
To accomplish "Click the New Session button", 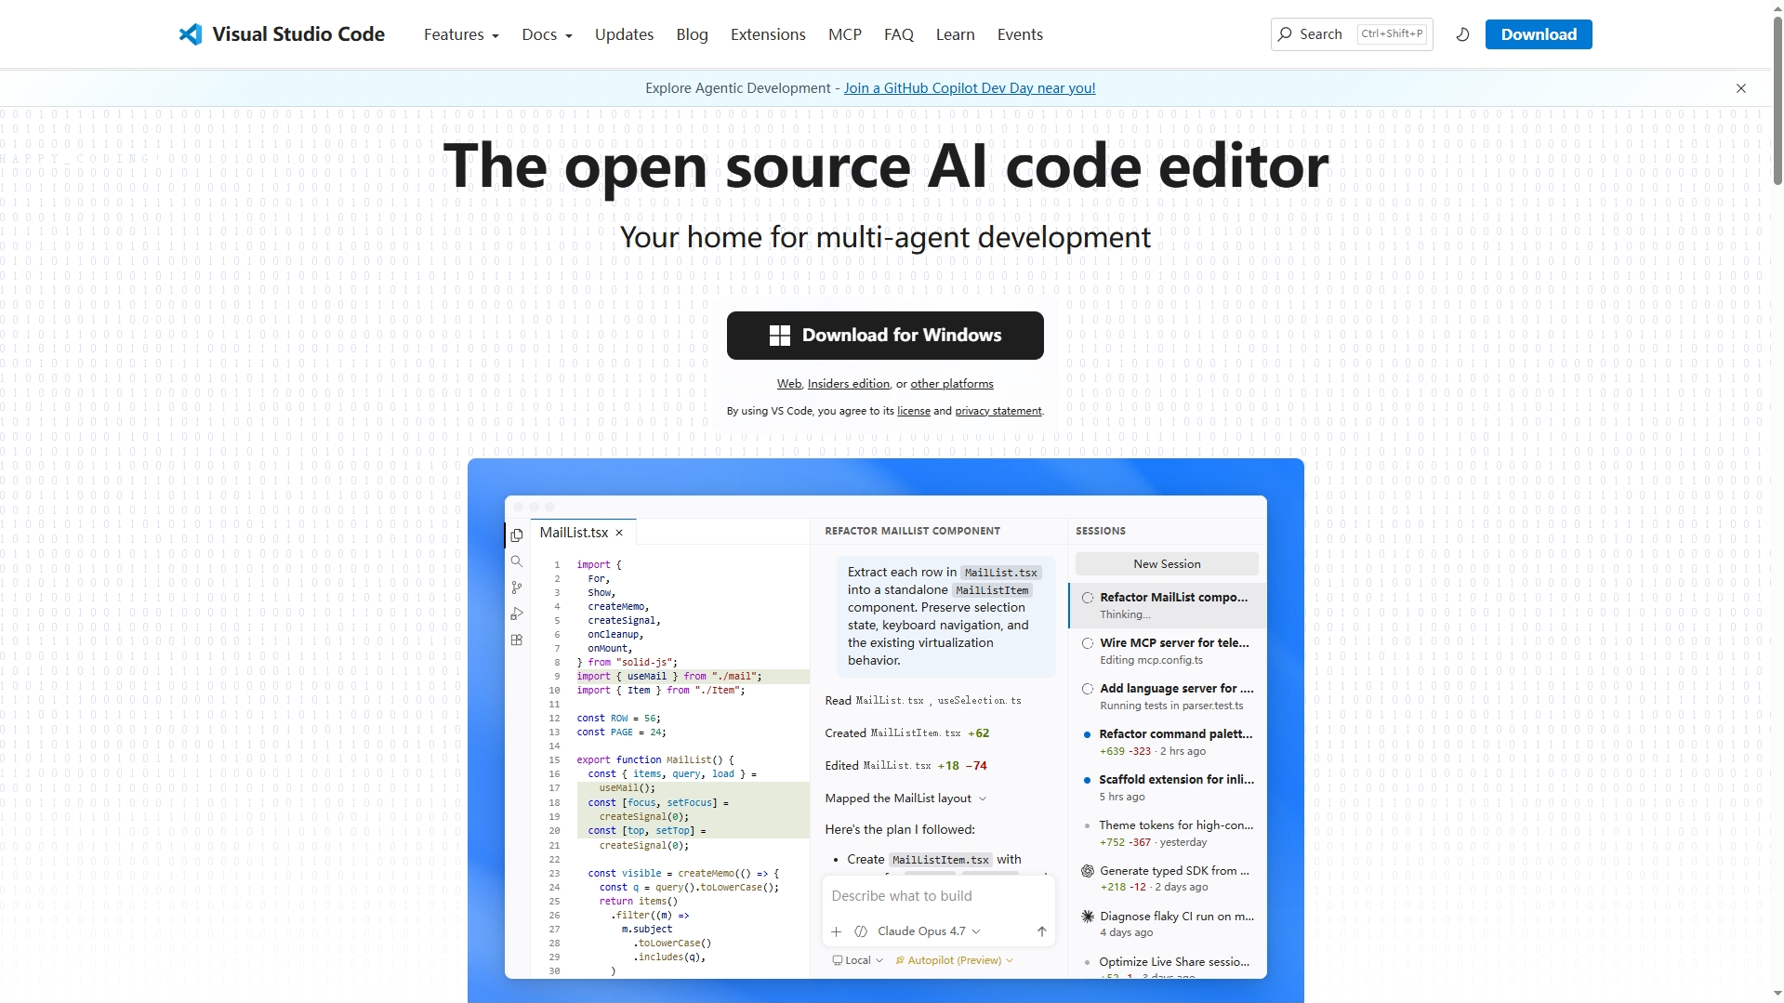I will [x=1167, y=564].
